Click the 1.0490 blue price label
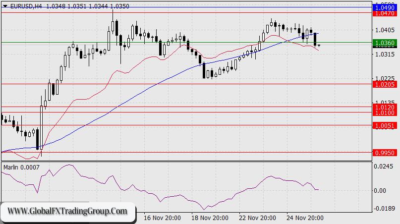Image resolution: width=400 pixels, height=224 pixels. click(385, 7)
